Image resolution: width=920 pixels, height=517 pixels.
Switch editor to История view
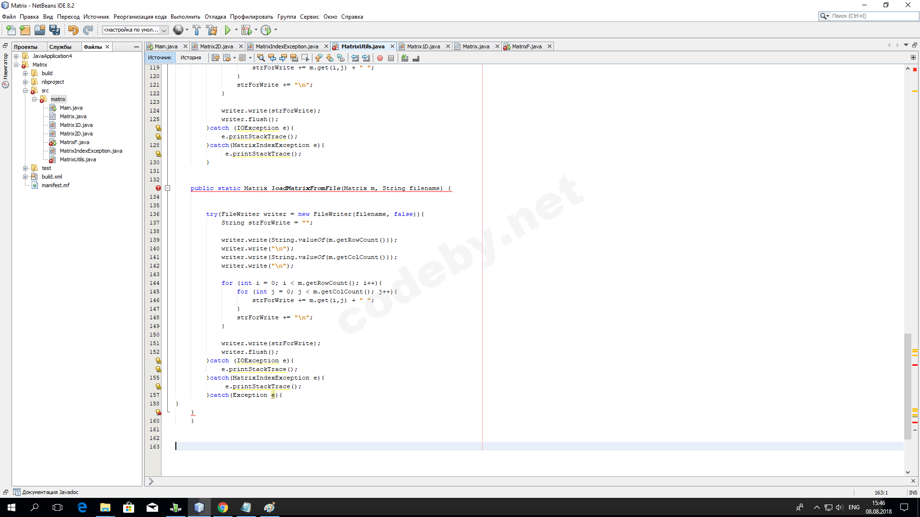[191, 57]
